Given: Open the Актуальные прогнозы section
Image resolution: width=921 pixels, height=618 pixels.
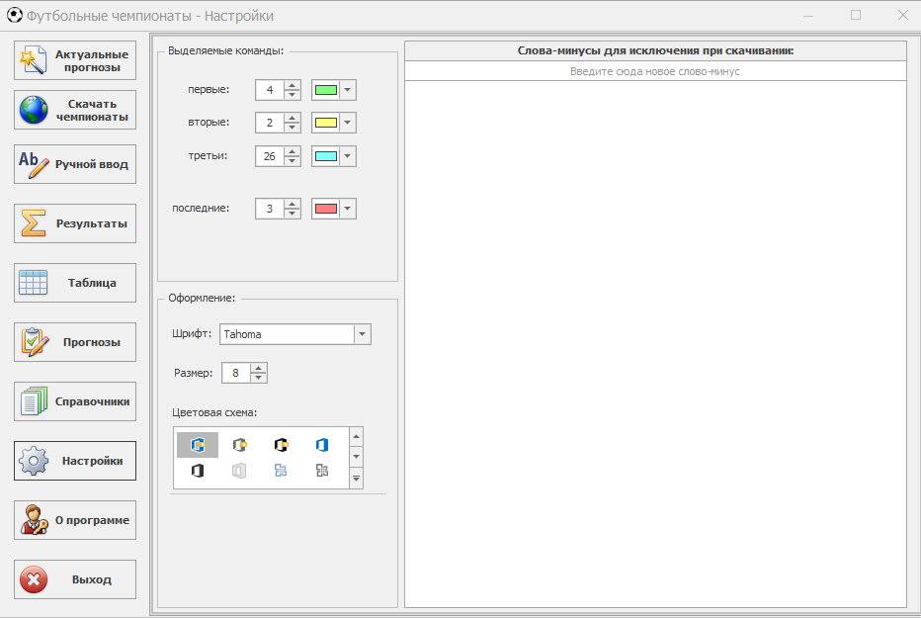Looking at the screenshot, I should click(75, 60).
